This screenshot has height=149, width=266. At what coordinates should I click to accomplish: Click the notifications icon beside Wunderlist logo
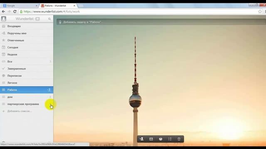(x=37, y=19)
